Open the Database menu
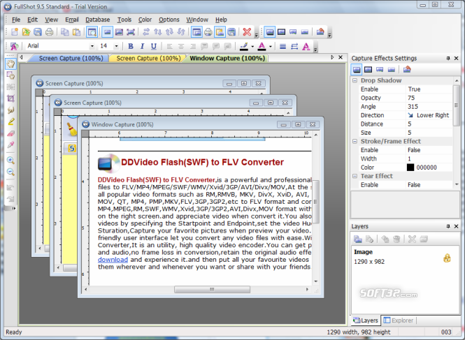The height and width of the screenshot is (340, 465). 98,20
